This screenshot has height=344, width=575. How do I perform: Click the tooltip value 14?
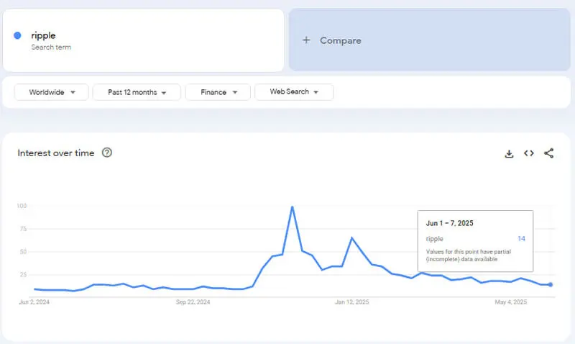point(522,239)
